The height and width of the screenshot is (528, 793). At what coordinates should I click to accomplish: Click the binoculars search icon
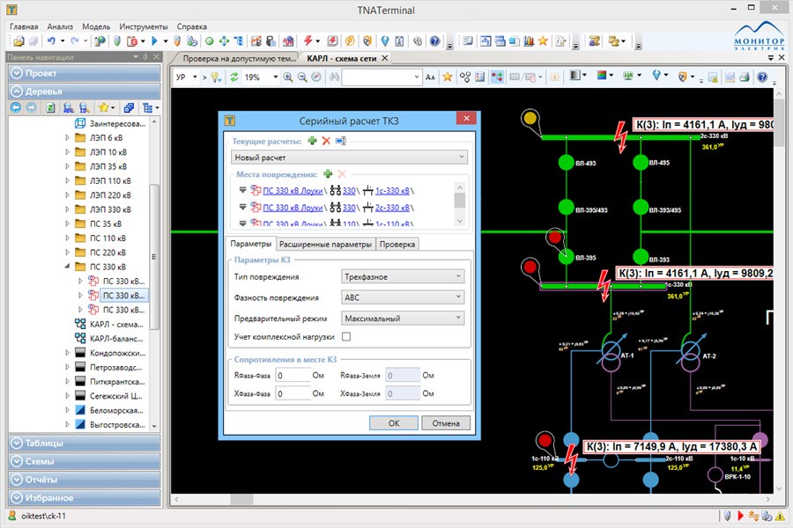(x=334, y=77)
